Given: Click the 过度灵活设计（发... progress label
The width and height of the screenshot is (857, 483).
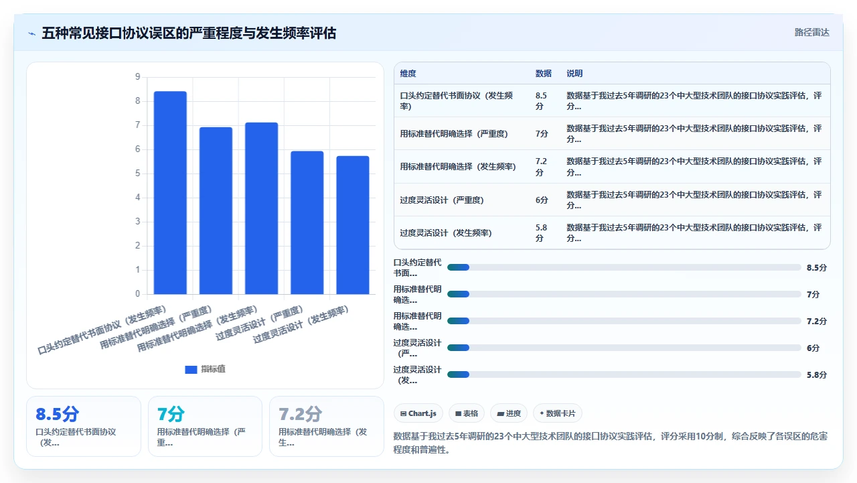Looking at the screenshot, I should point(417,374).
